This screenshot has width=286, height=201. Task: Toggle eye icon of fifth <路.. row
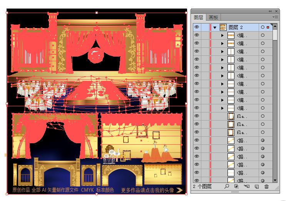click(197, 173)
